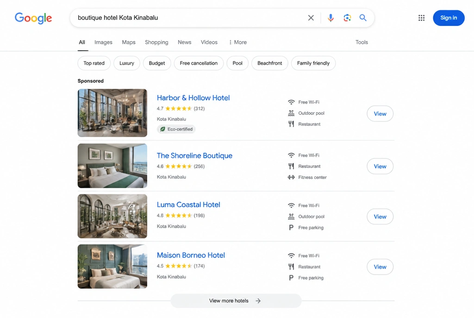Click the arrow in View more hotels
474x318 pixels.
(258, 301)
